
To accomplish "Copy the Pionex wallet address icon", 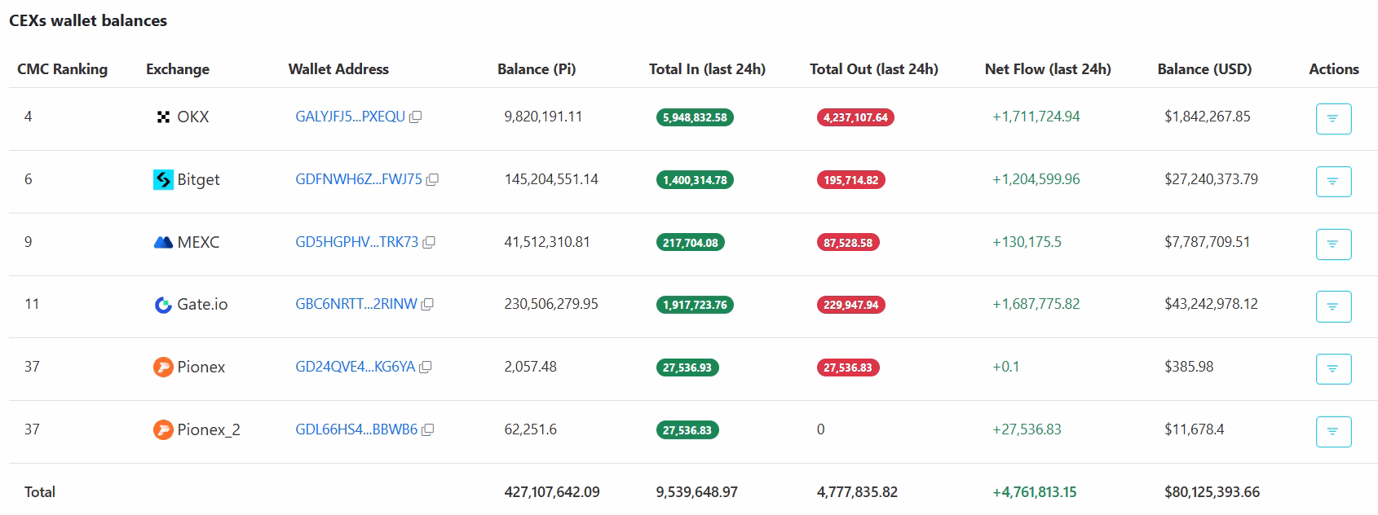I will point(425,368).
